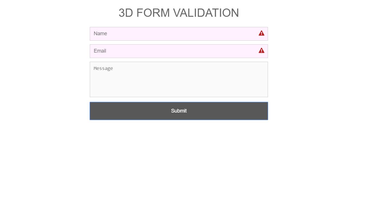Submit the form with the Submit button
This screenshot has height=214, width=368.
click(x=179, y=111)
